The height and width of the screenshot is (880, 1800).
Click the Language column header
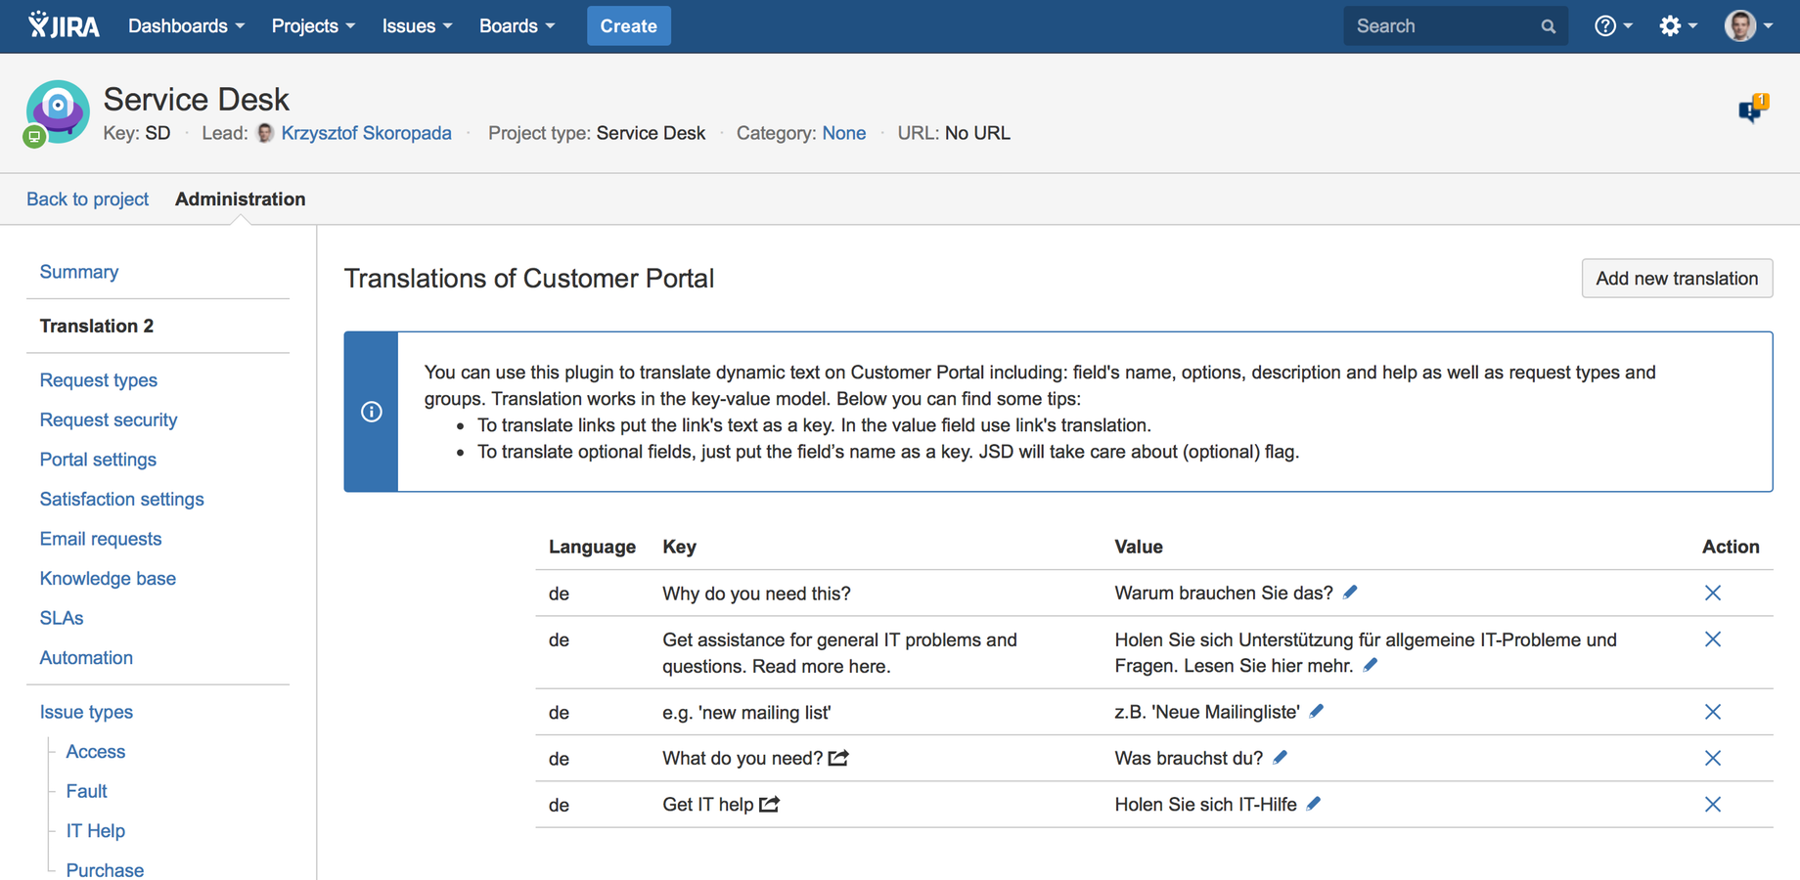592,547
